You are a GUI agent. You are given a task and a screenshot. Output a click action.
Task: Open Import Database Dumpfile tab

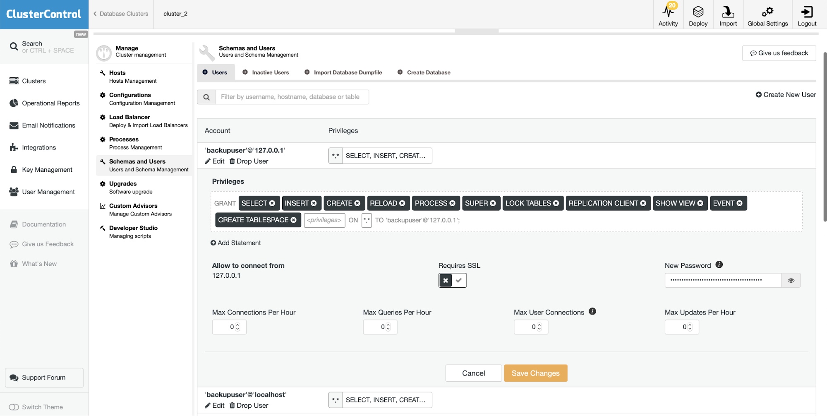coord(343,72)
